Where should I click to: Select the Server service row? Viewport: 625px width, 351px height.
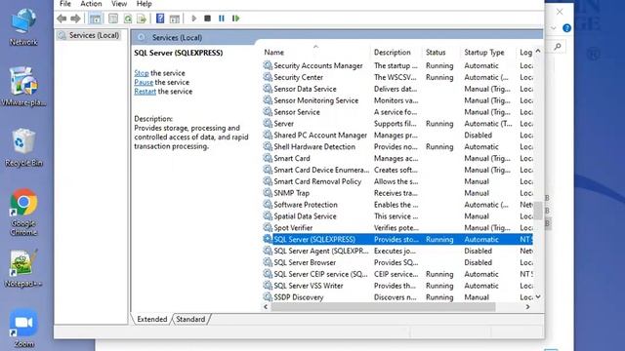coord(397,124)
